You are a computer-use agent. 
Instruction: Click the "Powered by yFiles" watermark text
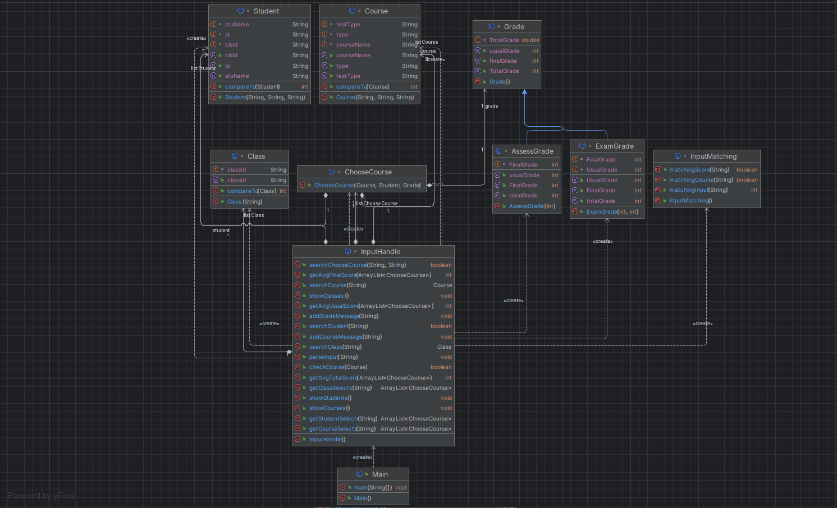click(41, 496)
